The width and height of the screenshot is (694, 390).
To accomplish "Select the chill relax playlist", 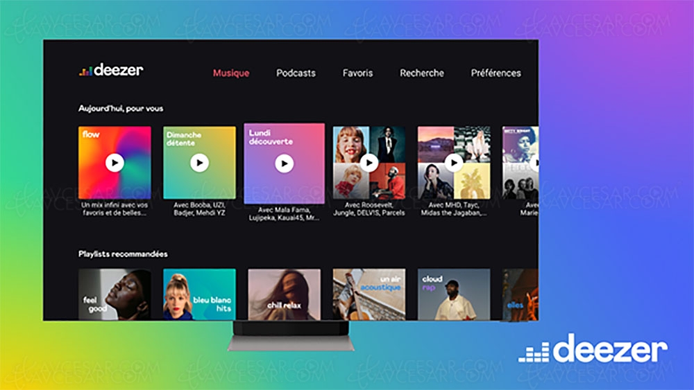I will (x=284, y=294).
